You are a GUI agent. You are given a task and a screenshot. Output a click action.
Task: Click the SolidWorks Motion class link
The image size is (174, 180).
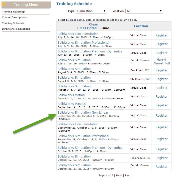click(71, 95)
